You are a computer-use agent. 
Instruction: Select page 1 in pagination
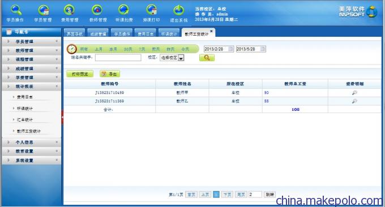click(216, 195)
